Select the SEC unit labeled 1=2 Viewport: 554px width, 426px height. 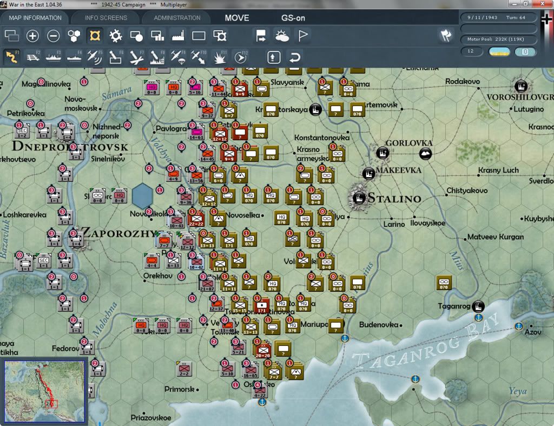click(x=22, y=131)
